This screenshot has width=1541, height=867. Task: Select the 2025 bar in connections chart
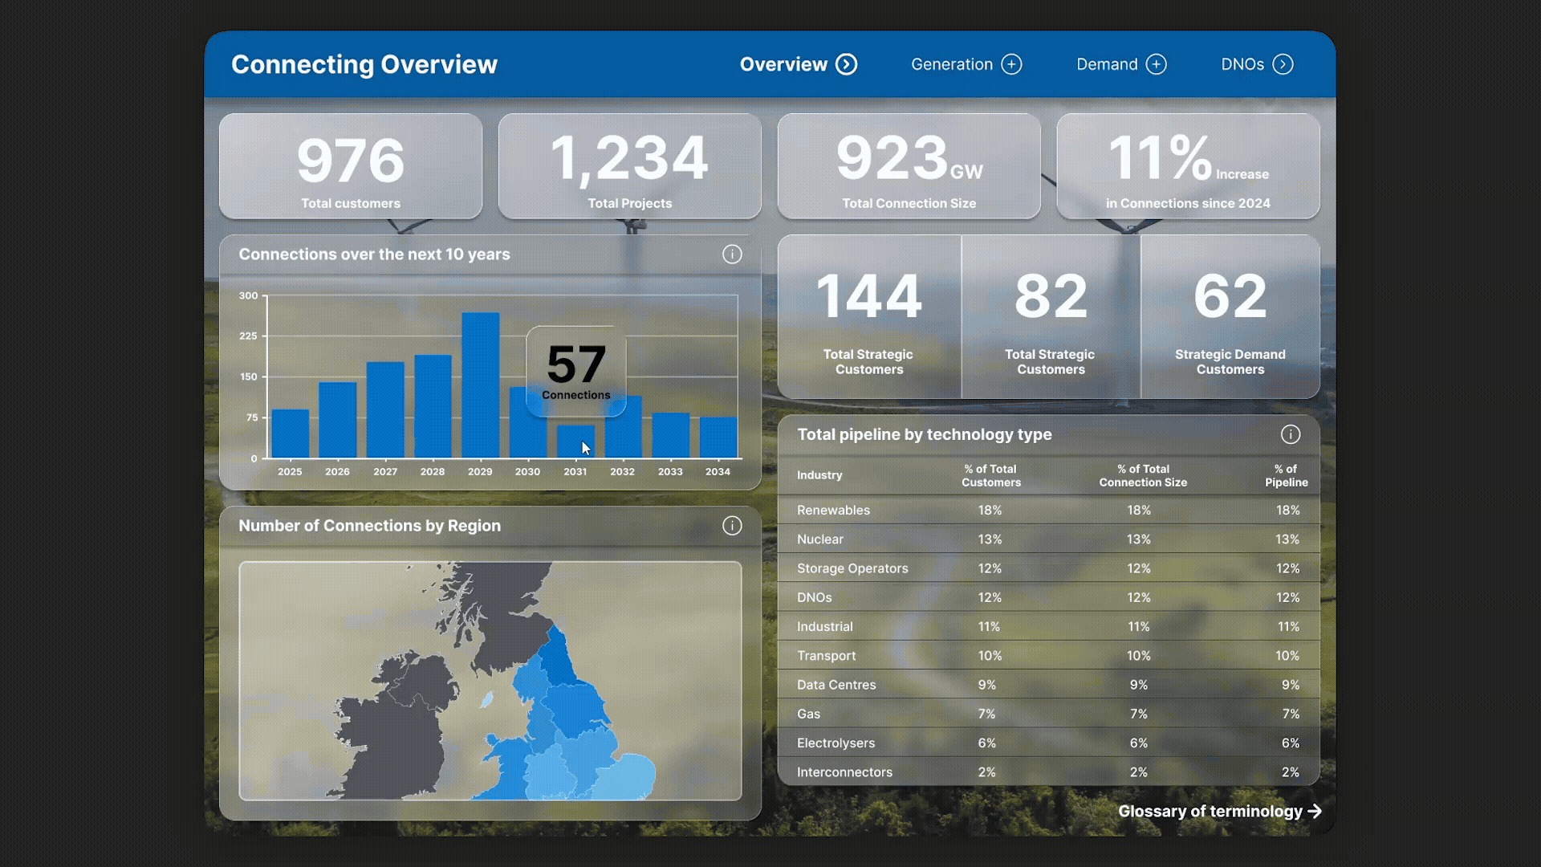pos(290,433)
